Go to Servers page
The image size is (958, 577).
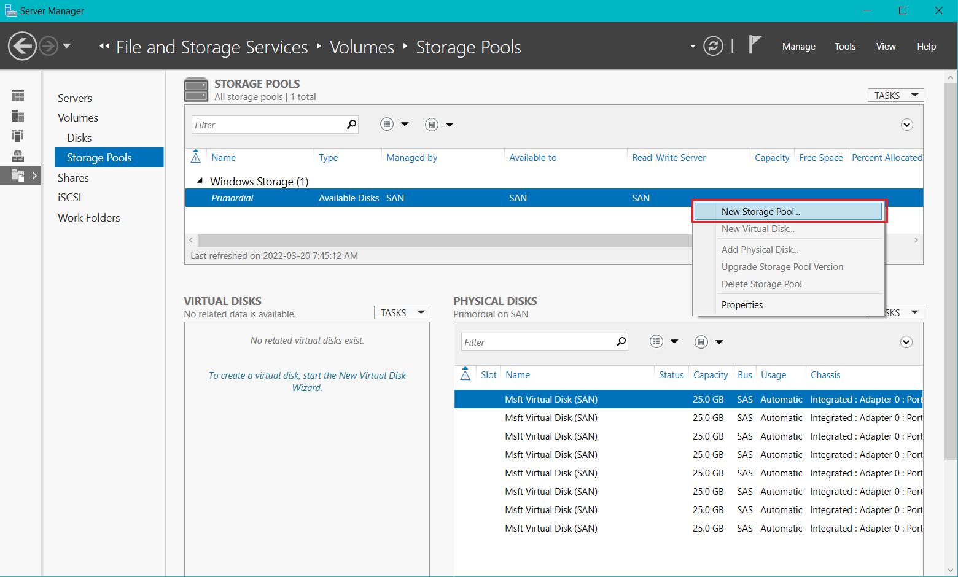click(75, 98)
